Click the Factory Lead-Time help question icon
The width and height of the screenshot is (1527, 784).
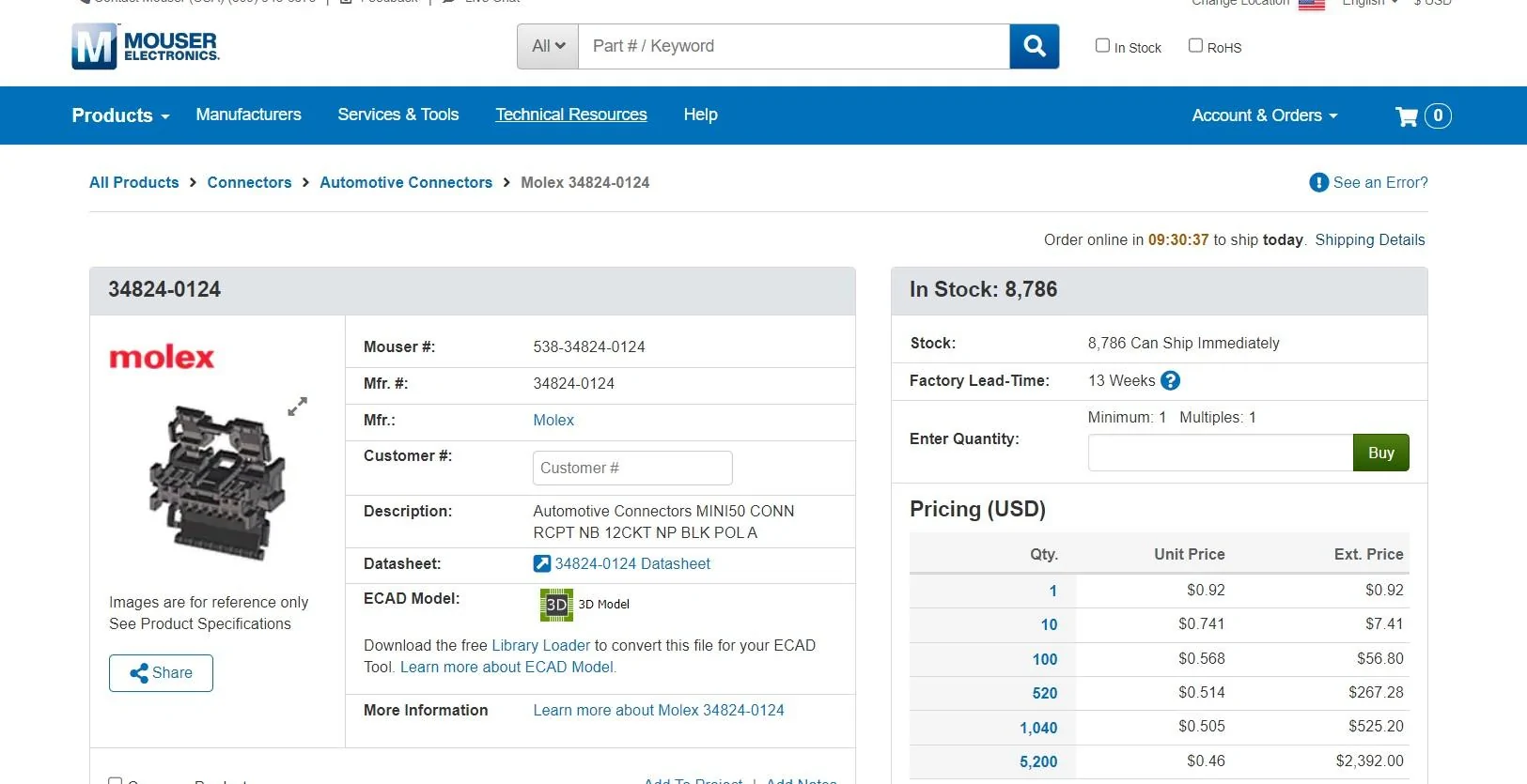1170,380
